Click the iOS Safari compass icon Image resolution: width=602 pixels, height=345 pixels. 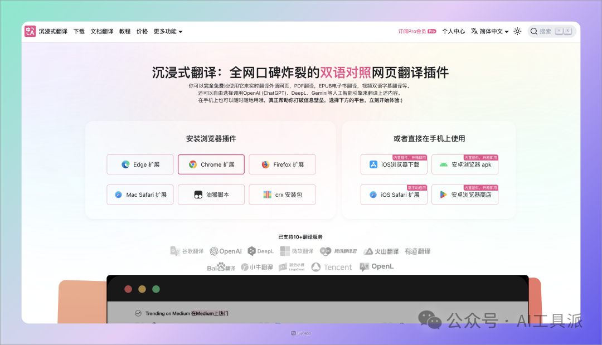pos(373,195)
